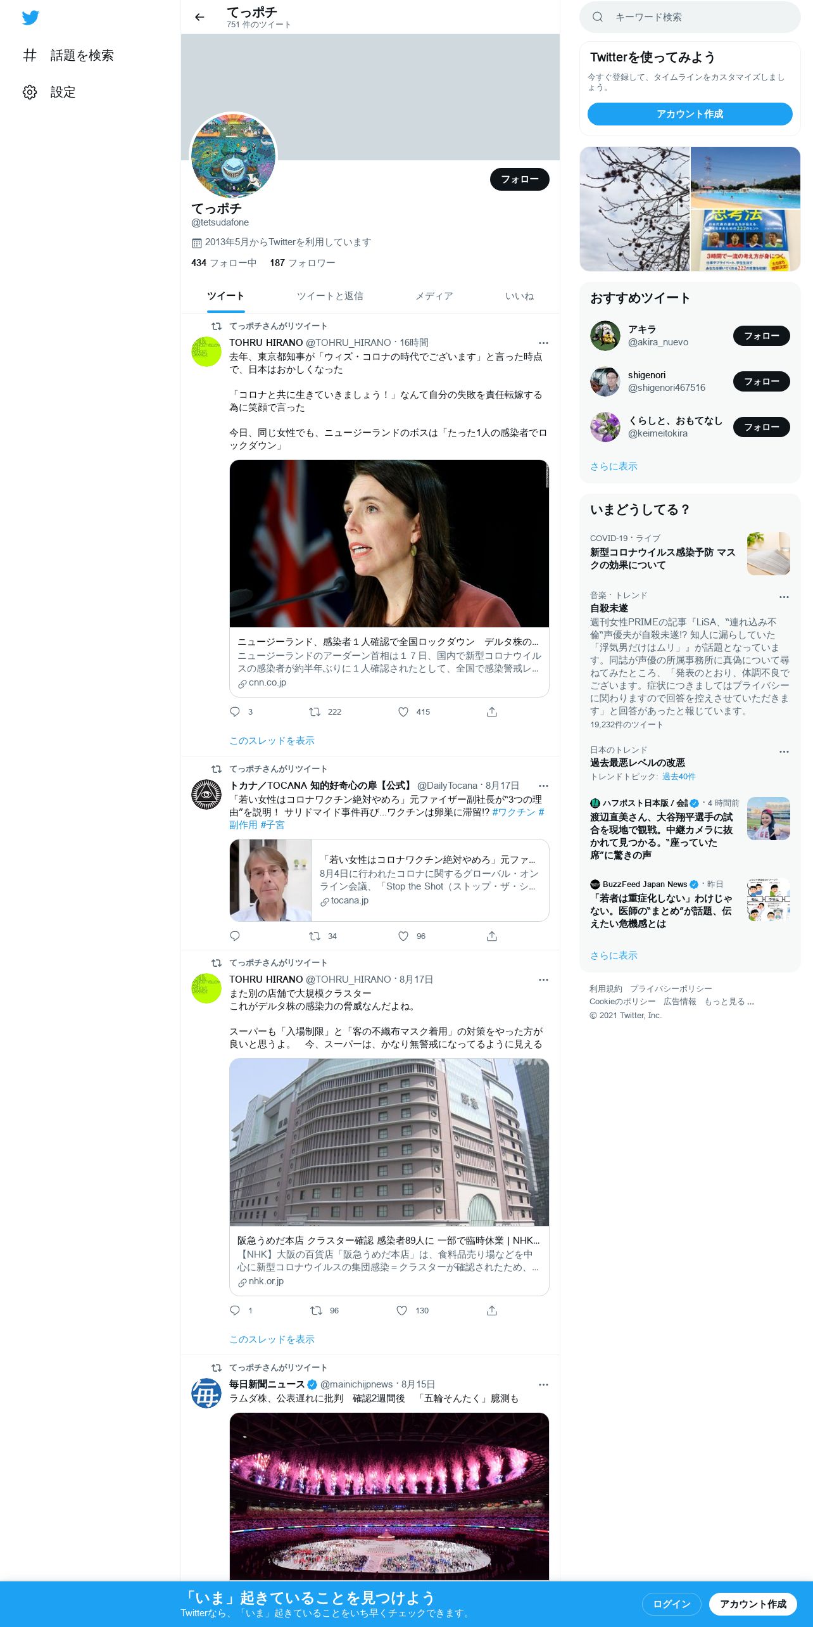The height and width of the screenshot is (1627, 813).
Task: Click アカウント作成 in sidebar card
Action: tap(690, 114)
